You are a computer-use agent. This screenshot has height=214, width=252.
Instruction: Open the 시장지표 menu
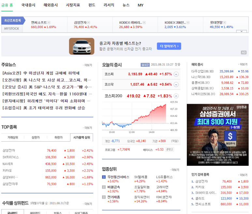point(73,5)
